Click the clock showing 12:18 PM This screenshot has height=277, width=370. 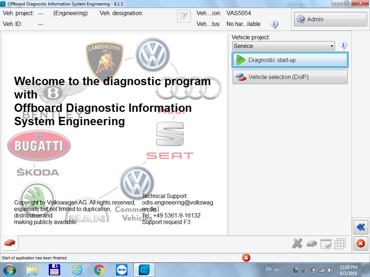click(348, 267)
